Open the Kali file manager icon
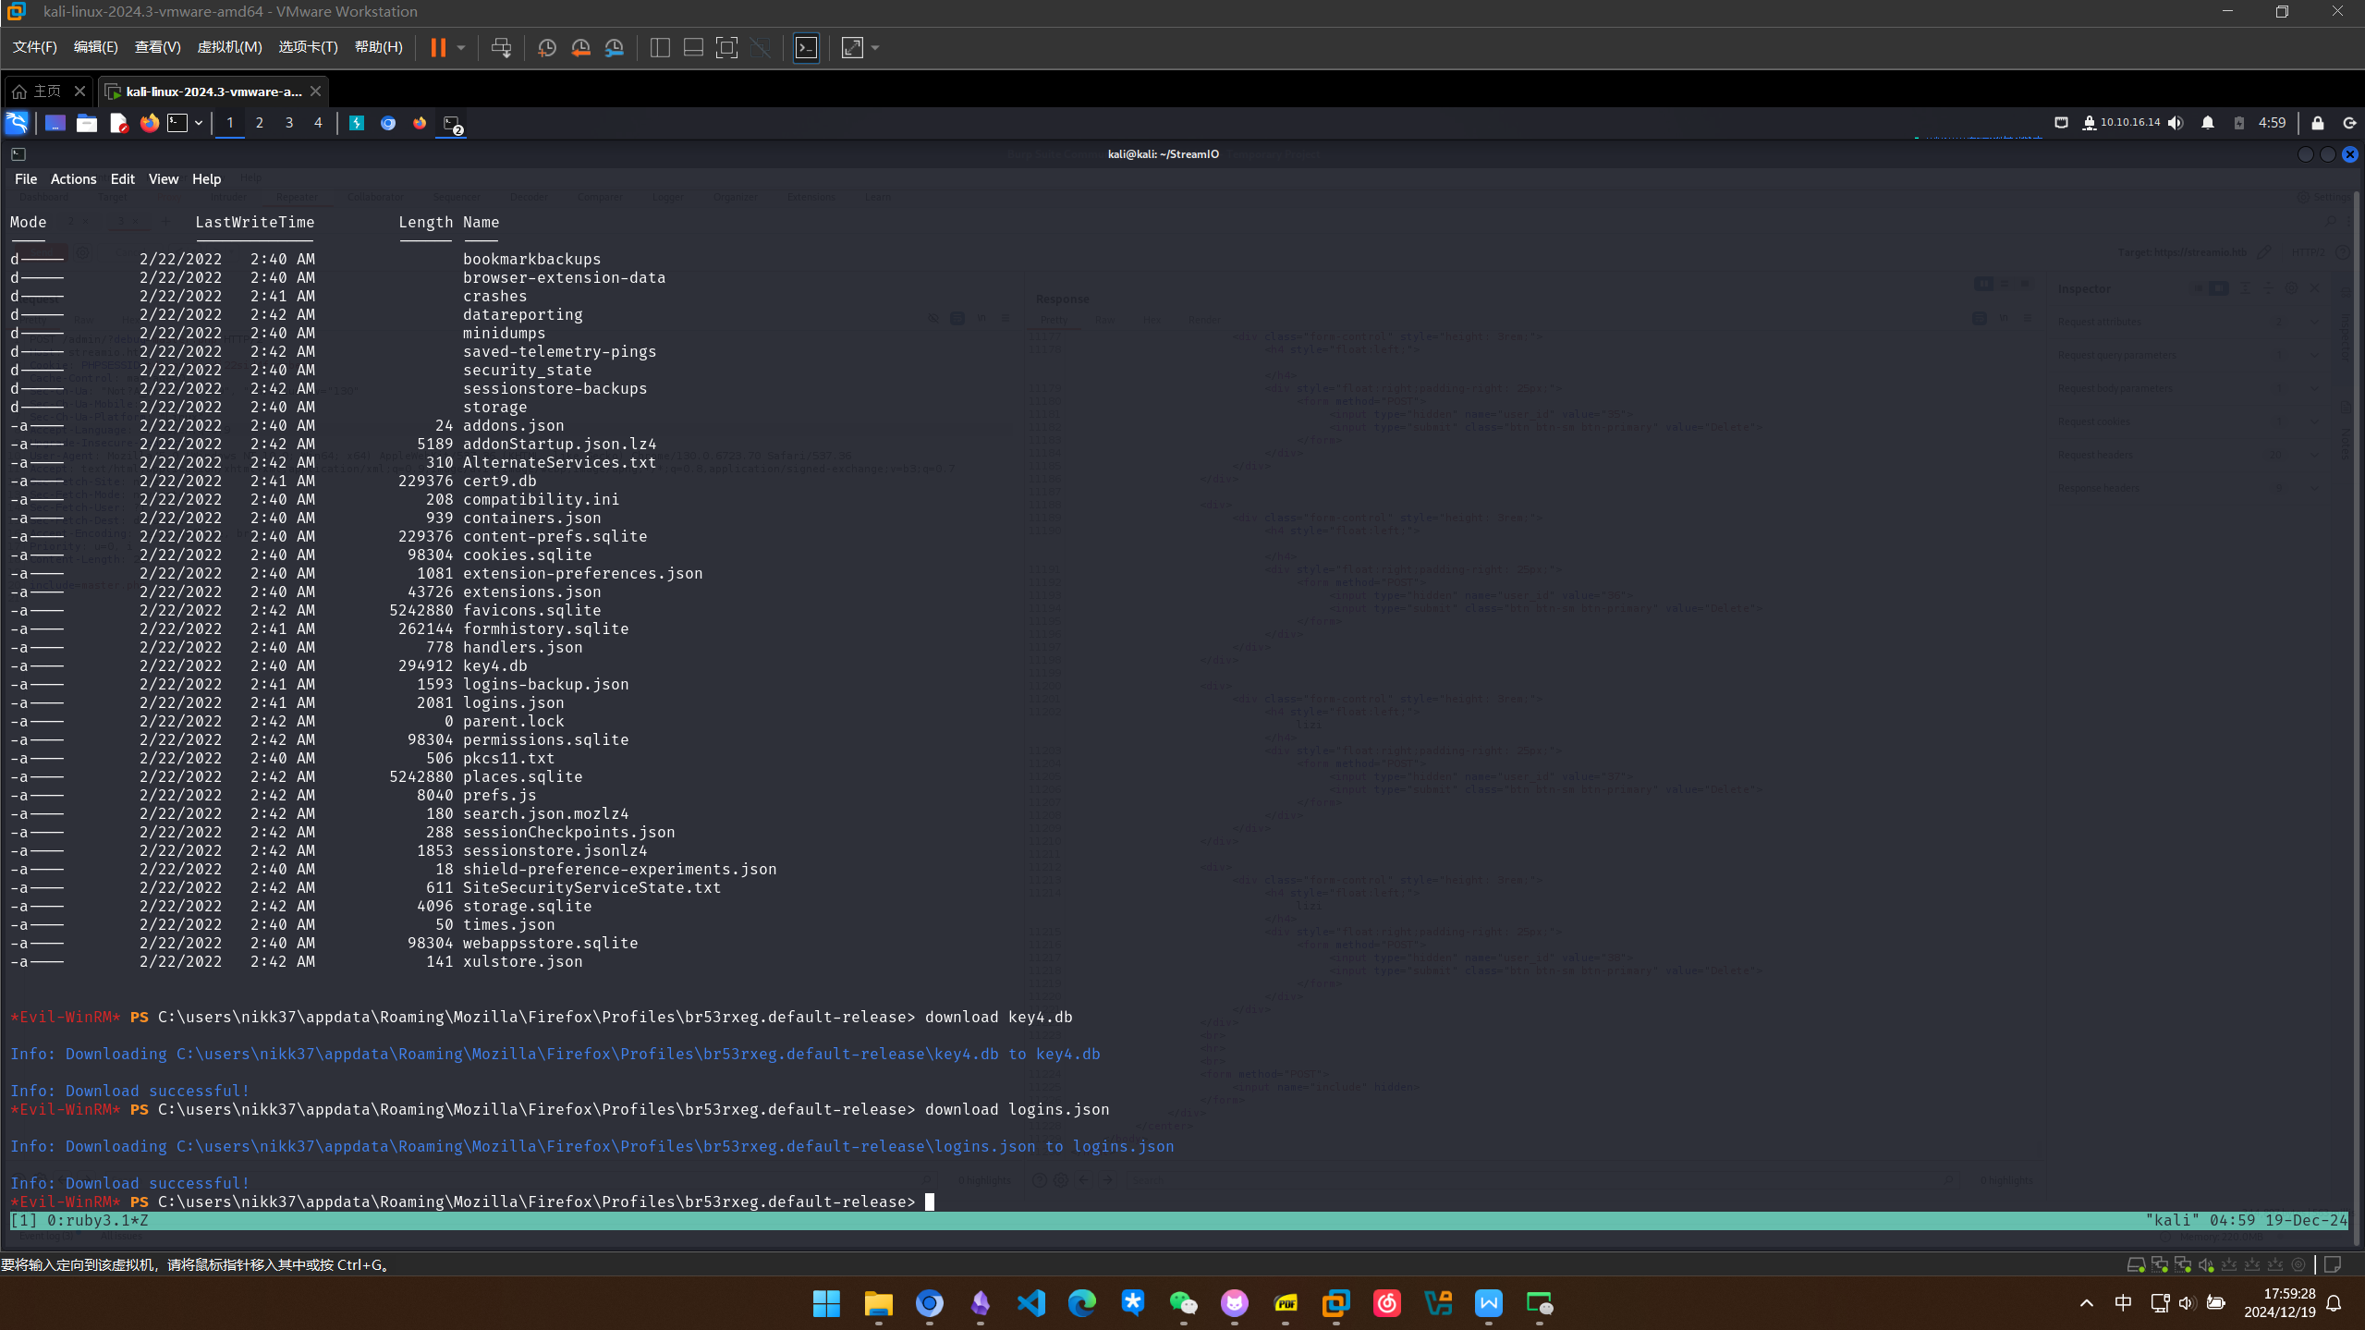The height and width of the screenshot is (1330, 2365). 87,123
